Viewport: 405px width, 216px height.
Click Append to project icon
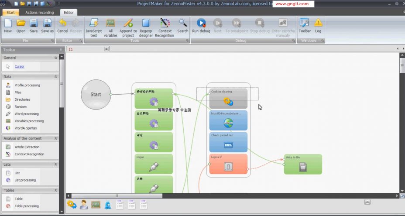coord(128,26)
